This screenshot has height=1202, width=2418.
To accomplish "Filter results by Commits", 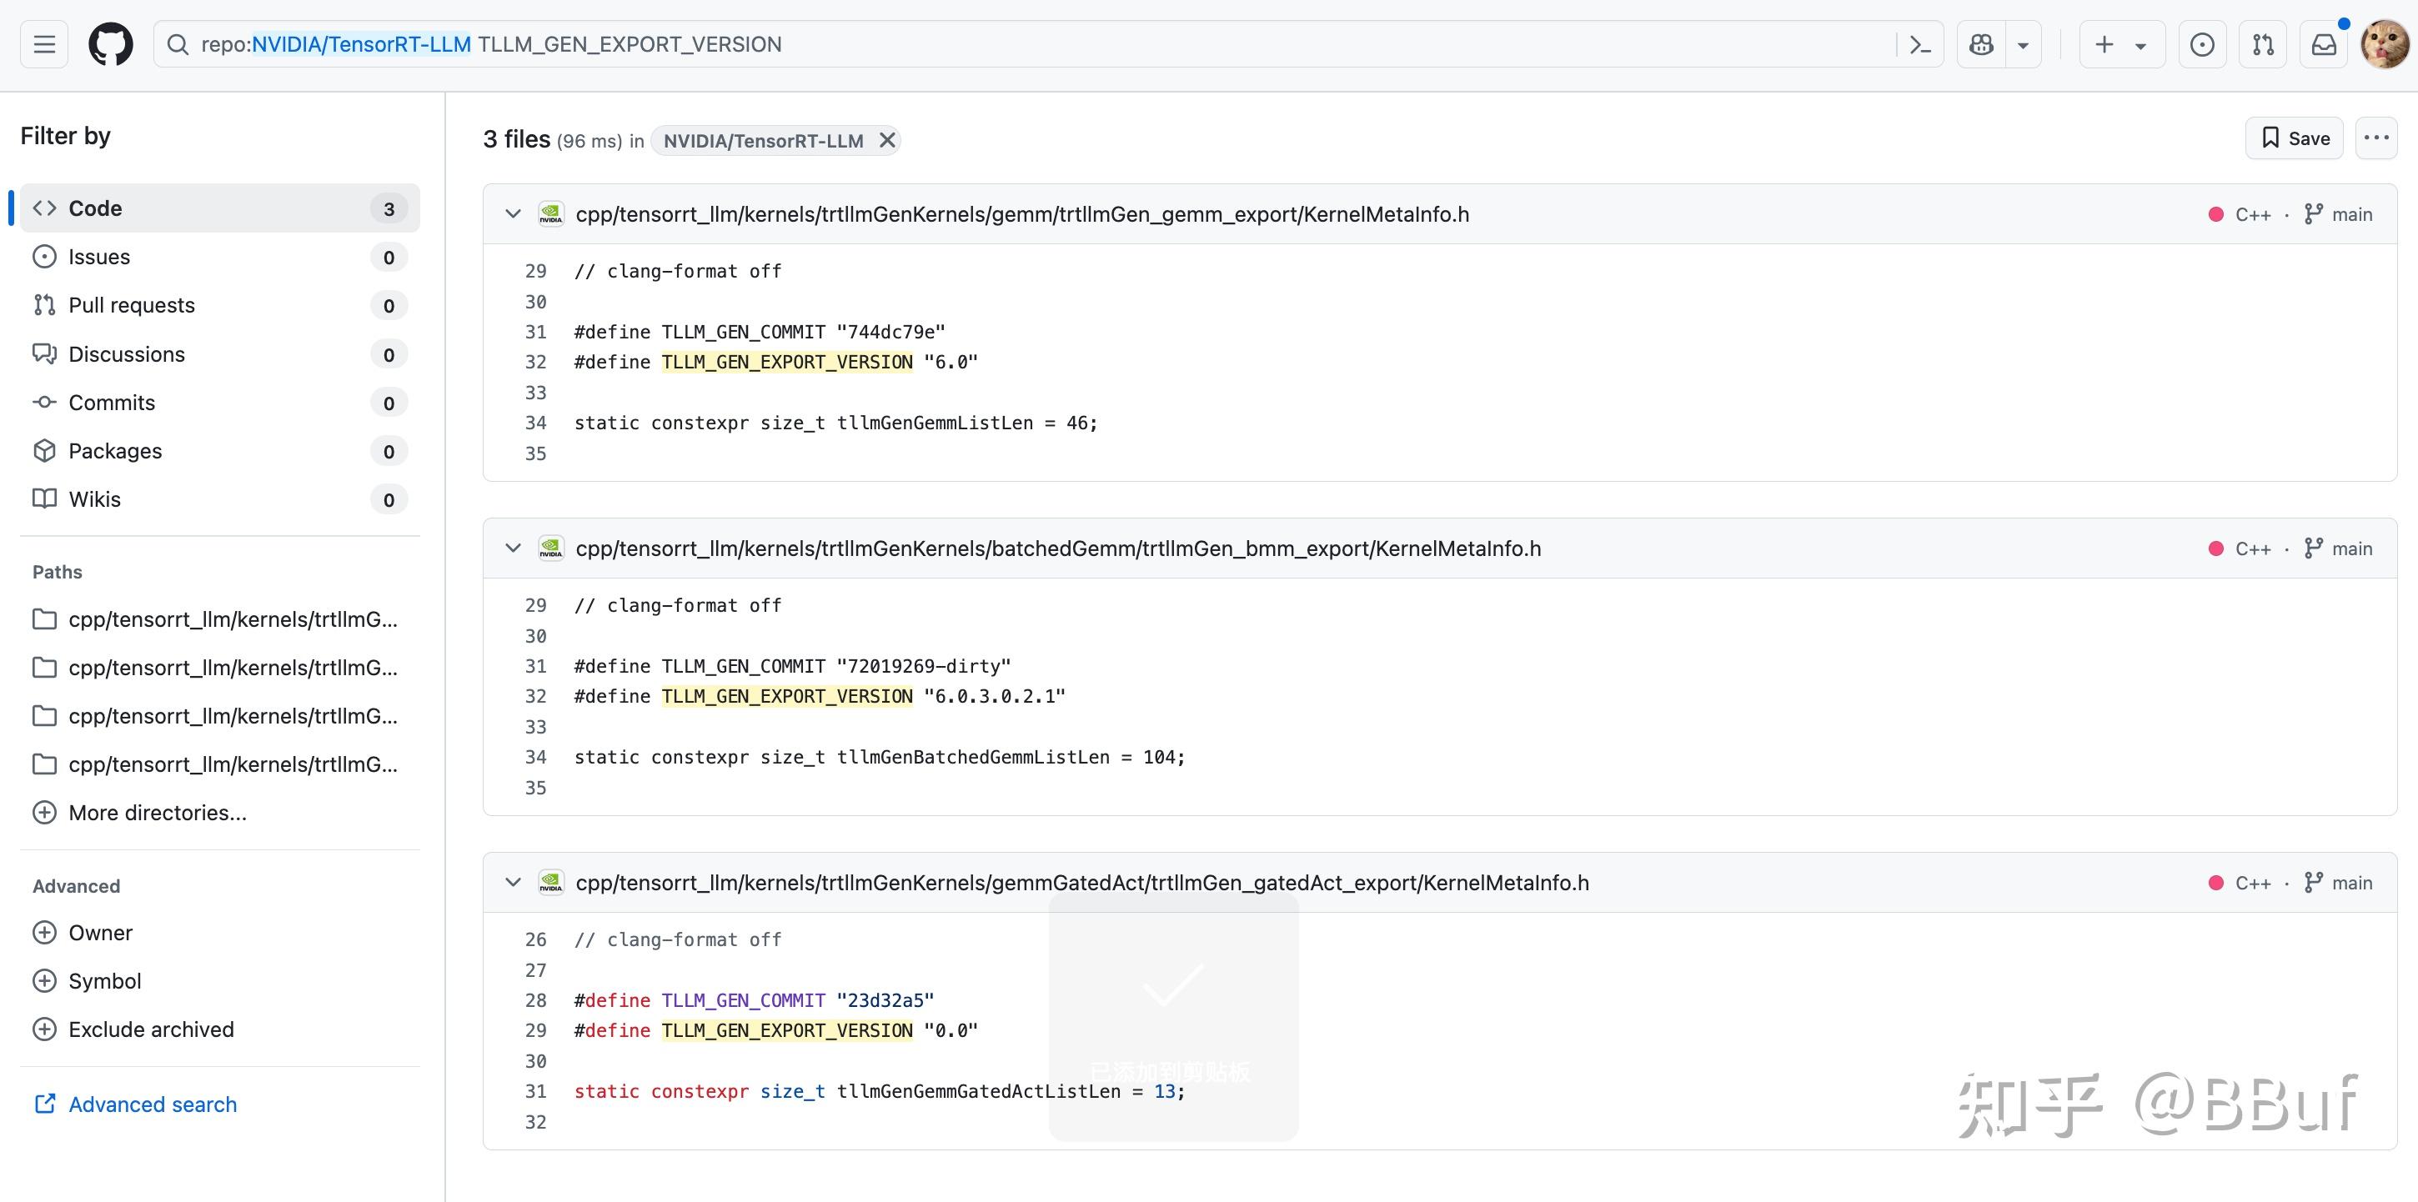I will (x=112, y=403).
